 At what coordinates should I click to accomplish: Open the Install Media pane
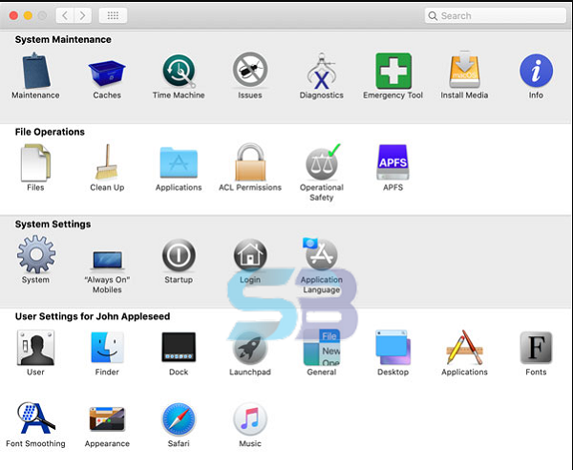point(464,70)
